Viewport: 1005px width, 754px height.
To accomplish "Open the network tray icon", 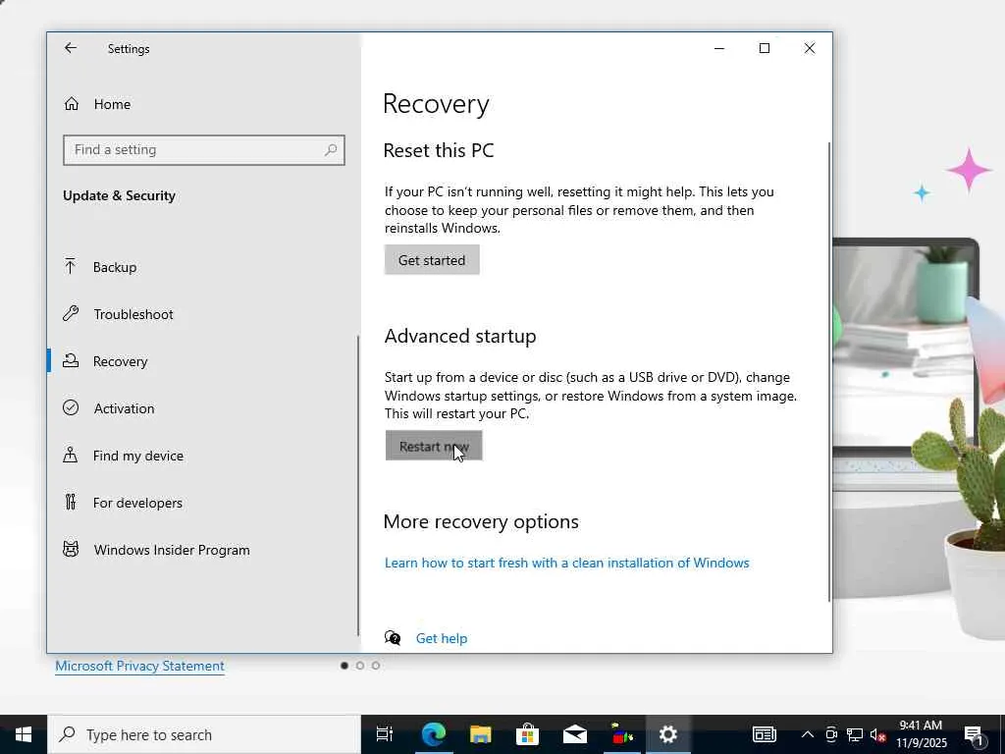I will pos(855,734).
